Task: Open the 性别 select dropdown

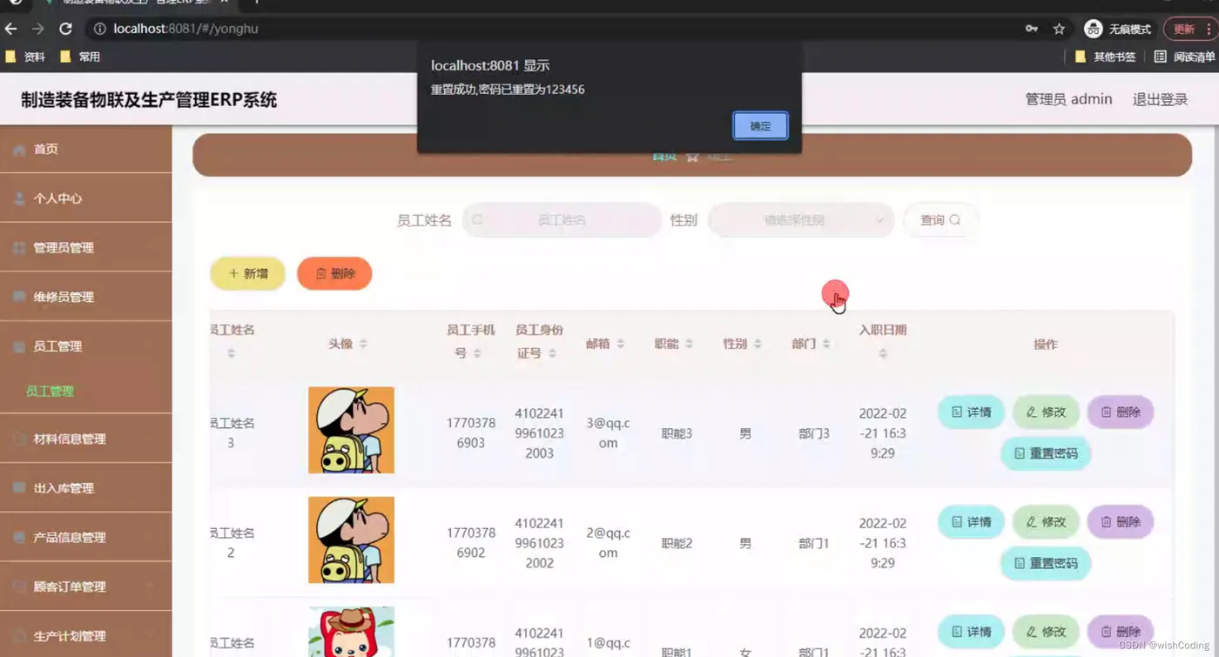Action: pyautogui.click(x=801, y=220)
